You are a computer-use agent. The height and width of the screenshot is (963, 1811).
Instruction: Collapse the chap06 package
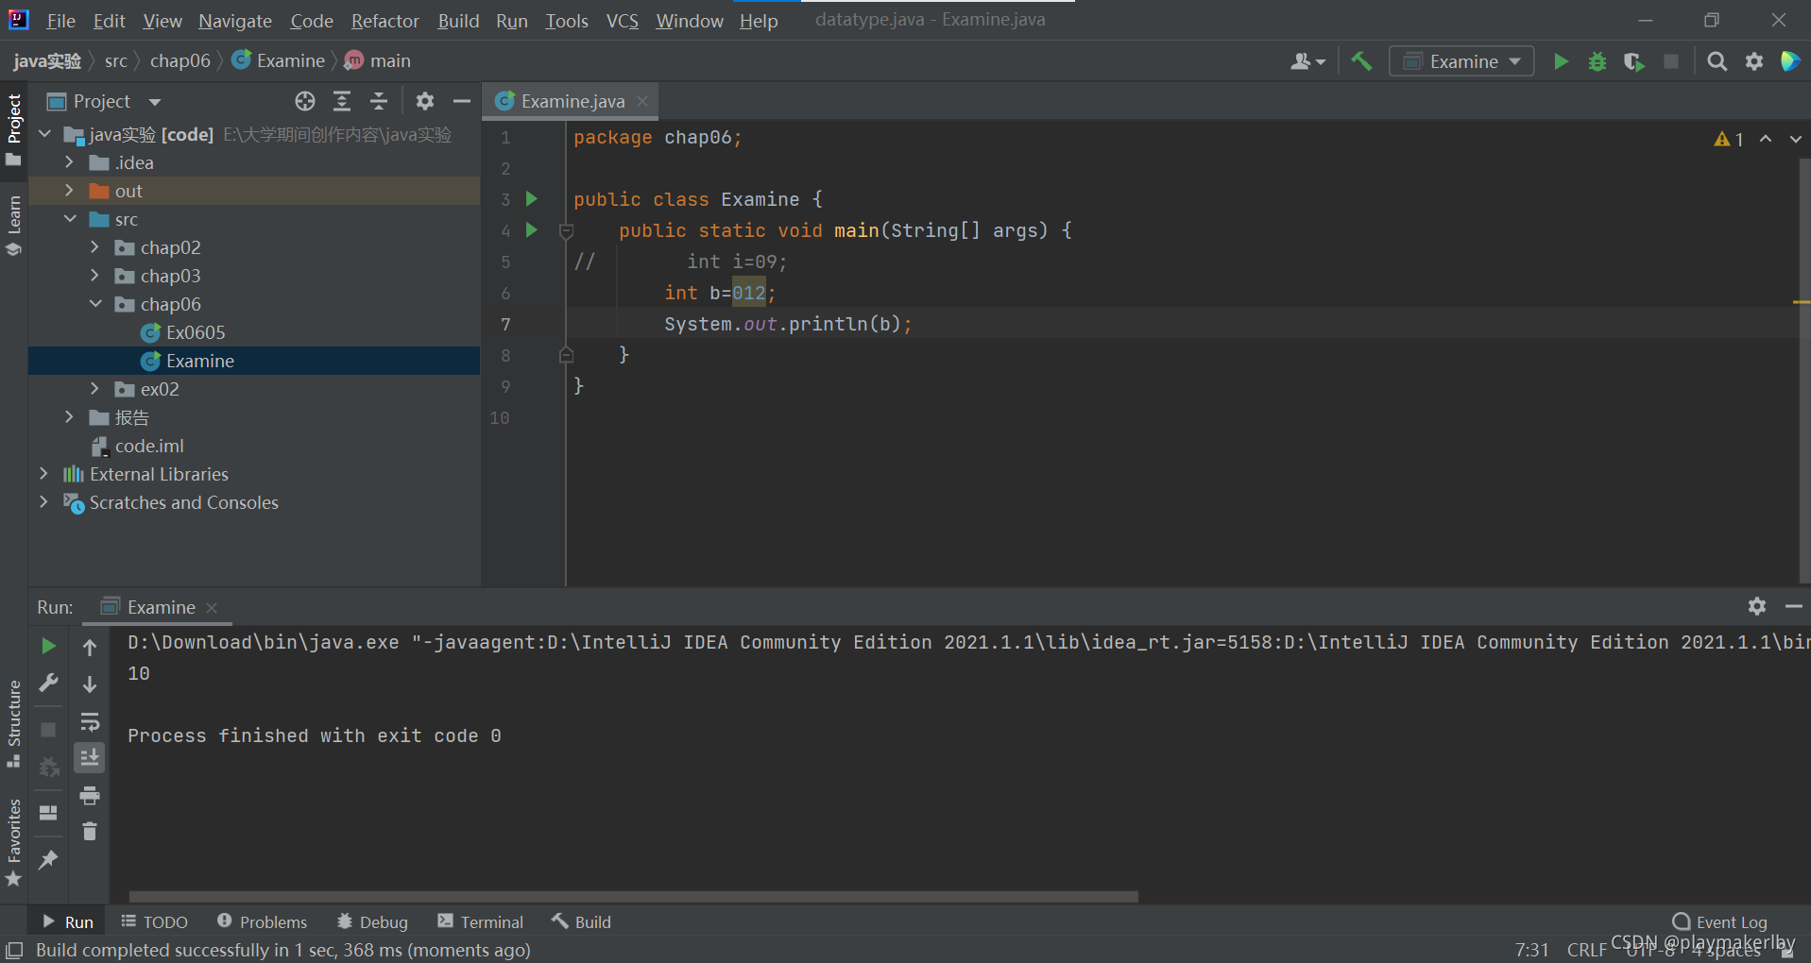95,304
